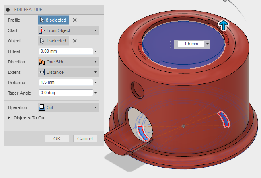Open the Operation 'Cut' dropdown
This screenshot has width=261, height=178.
pos(68,107)
